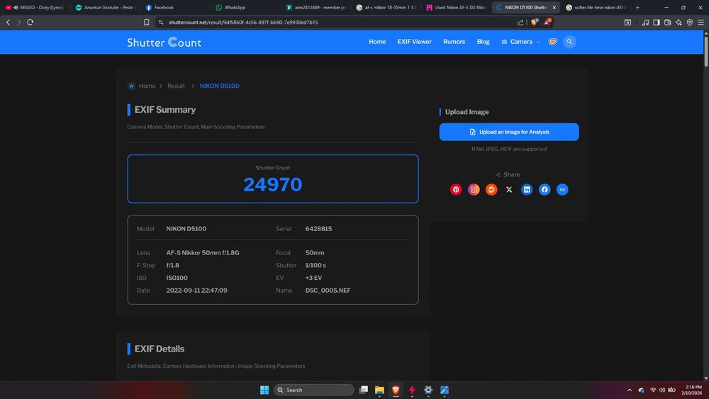Click the Windows taskbar Search box
The width and height of the screenshot is (709, 399).
pyautogui.click(x=314, y=390)
